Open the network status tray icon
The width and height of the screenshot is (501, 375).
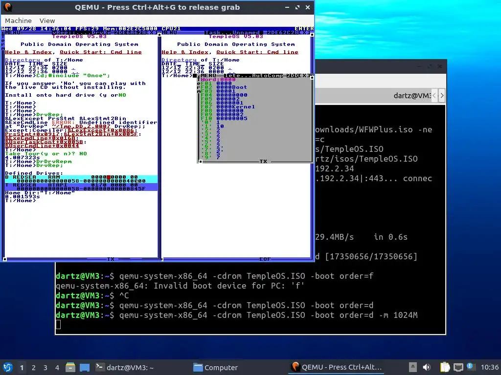point(458,367)
